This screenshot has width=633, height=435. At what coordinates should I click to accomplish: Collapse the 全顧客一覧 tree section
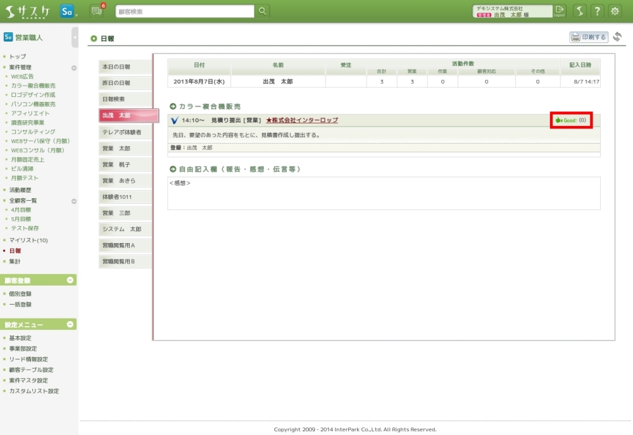point(74,201)
